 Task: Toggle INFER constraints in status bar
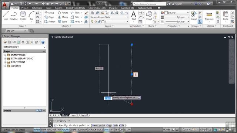37,130
